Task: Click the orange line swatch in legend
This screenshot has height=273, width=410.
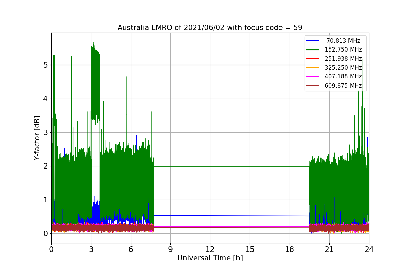Action: [x=313, y=68]
